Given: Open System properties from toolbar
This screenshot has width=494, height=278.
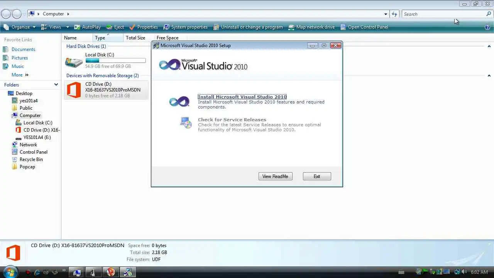Looking at the screenshot, I should pyautogui.click(x=186, y=27).
